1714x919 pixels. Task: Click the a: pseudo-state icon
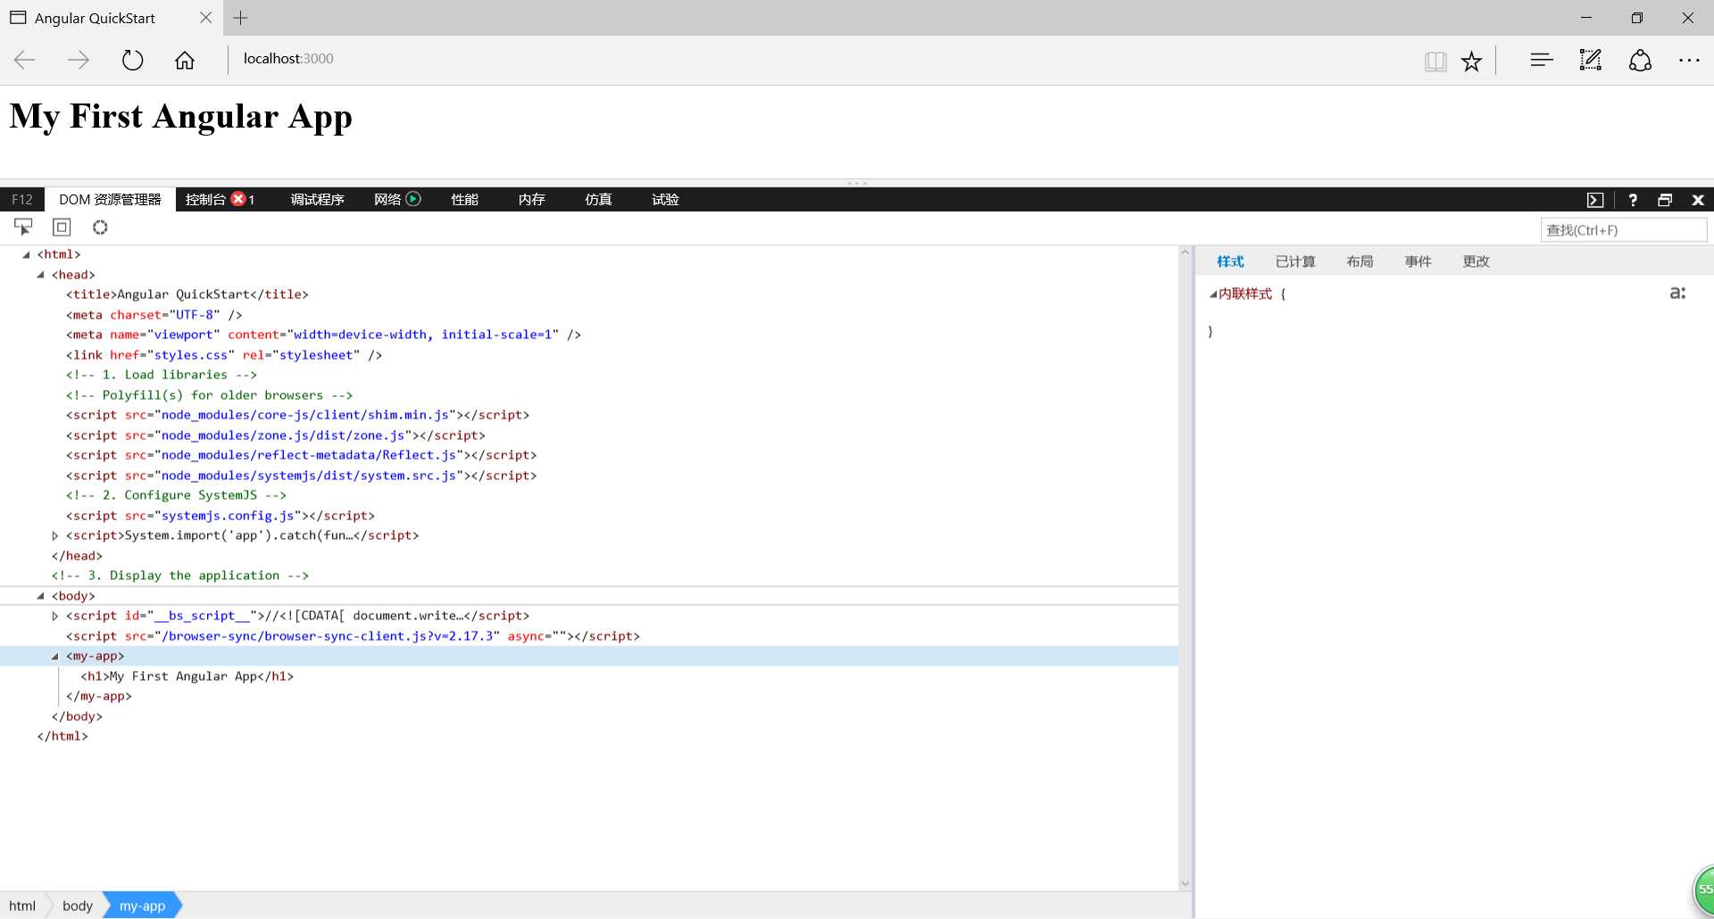coord(1677,293)
